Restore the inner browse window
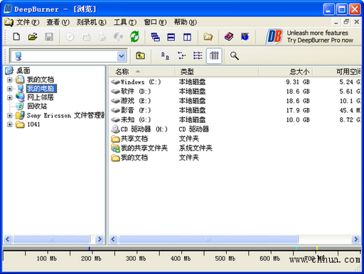364x274 pixels. pyautogui.click(x=346, y=22)
